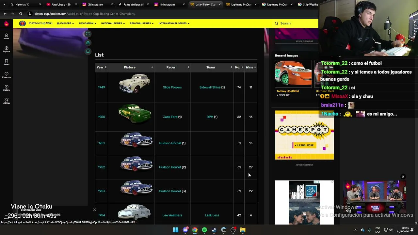Screen dimensions: 418x235
Task: Open Spotify from the taskbar
Action: coord(204,230)
